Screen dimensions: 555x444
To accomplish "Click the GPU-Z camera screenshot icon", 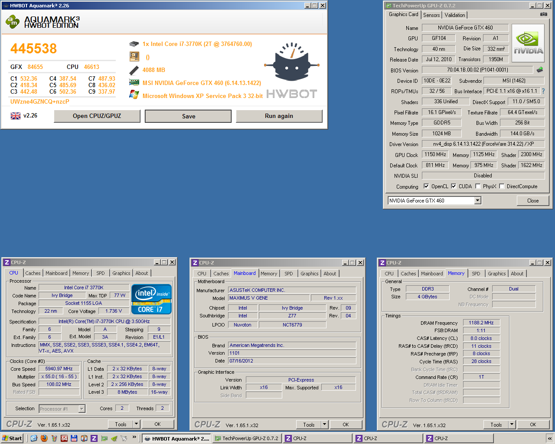I will (x=543, y=14).
